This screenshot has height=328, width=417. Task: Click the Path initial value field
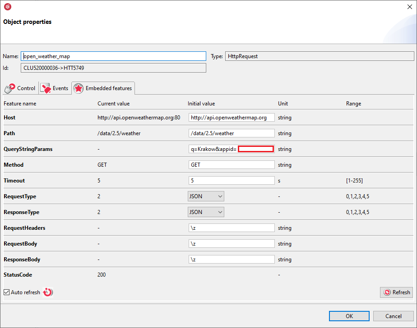click(x=232, y=133)
